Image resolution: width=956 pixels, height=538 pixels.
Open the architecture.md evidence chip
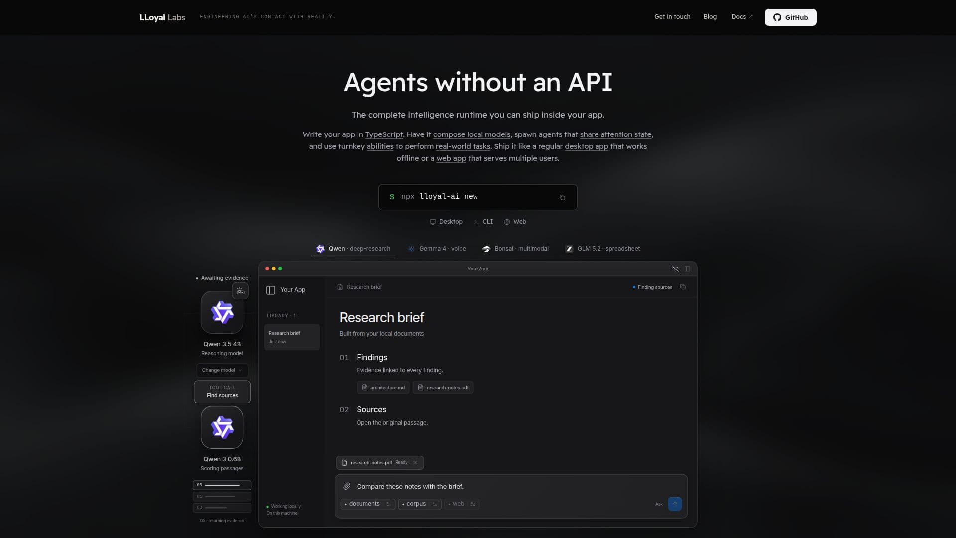383,388
